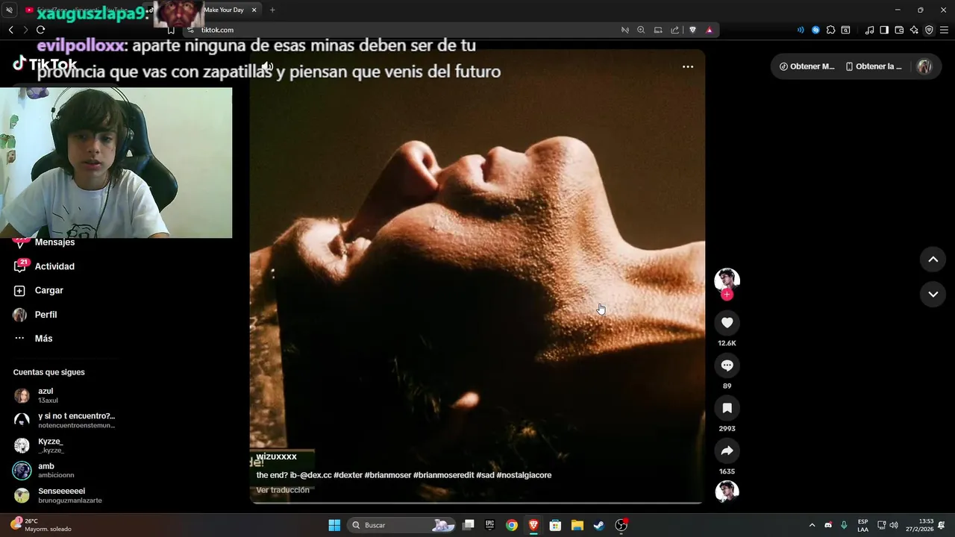Open Brave Shields lion icon
Viewport: 955px width, 537px height.
point(692,30)
